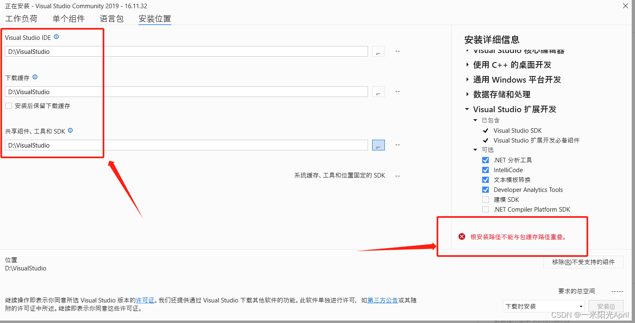This screenshot has width=635, height=323.
Task: Enable 安装后保留下载缓存 checkbox
Action: (9, 106)
